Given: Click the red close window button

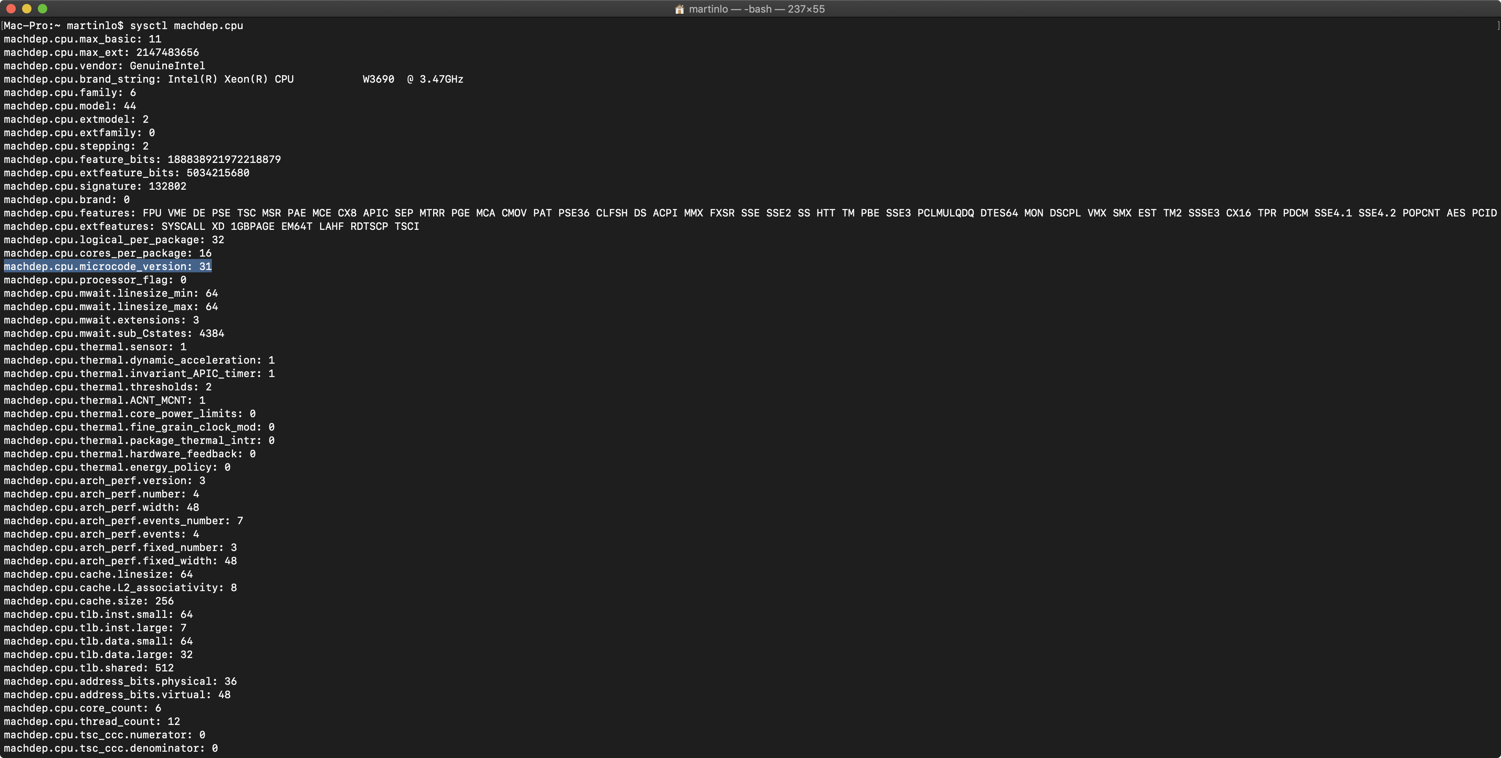Looking at the screenshot, I should pos(11,9).
